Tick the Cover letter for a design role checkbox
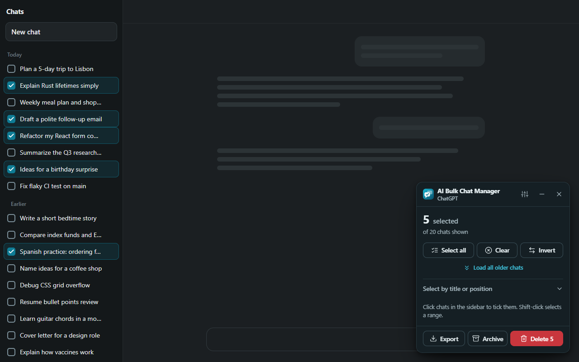The image size is (579, 362). point(11,335)
